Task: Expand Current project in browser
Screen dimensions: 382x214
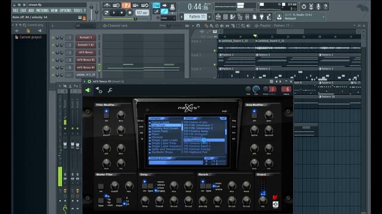Action: pyautogui.click(x=28, y=37)
